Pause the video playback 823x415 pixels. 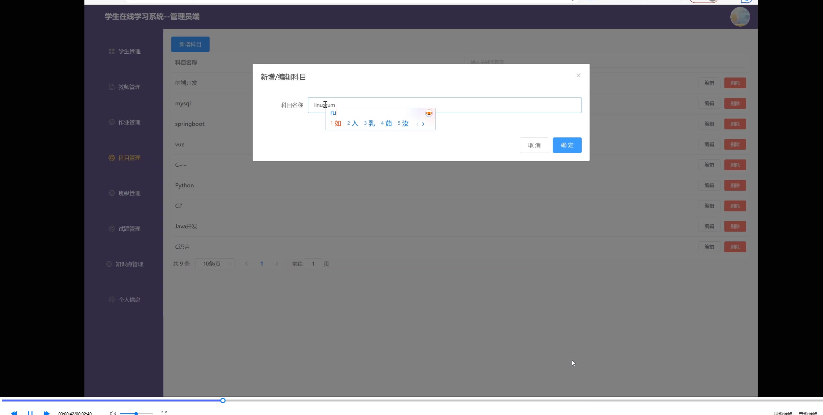point(30,413)
